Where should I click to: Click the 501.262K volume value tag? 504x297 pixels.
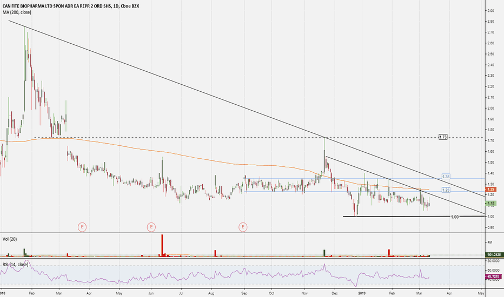pyautogui.click(x=494, y=255)
